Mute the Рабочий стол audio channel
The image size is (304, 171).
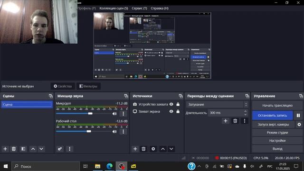click(x=114, y=132)
